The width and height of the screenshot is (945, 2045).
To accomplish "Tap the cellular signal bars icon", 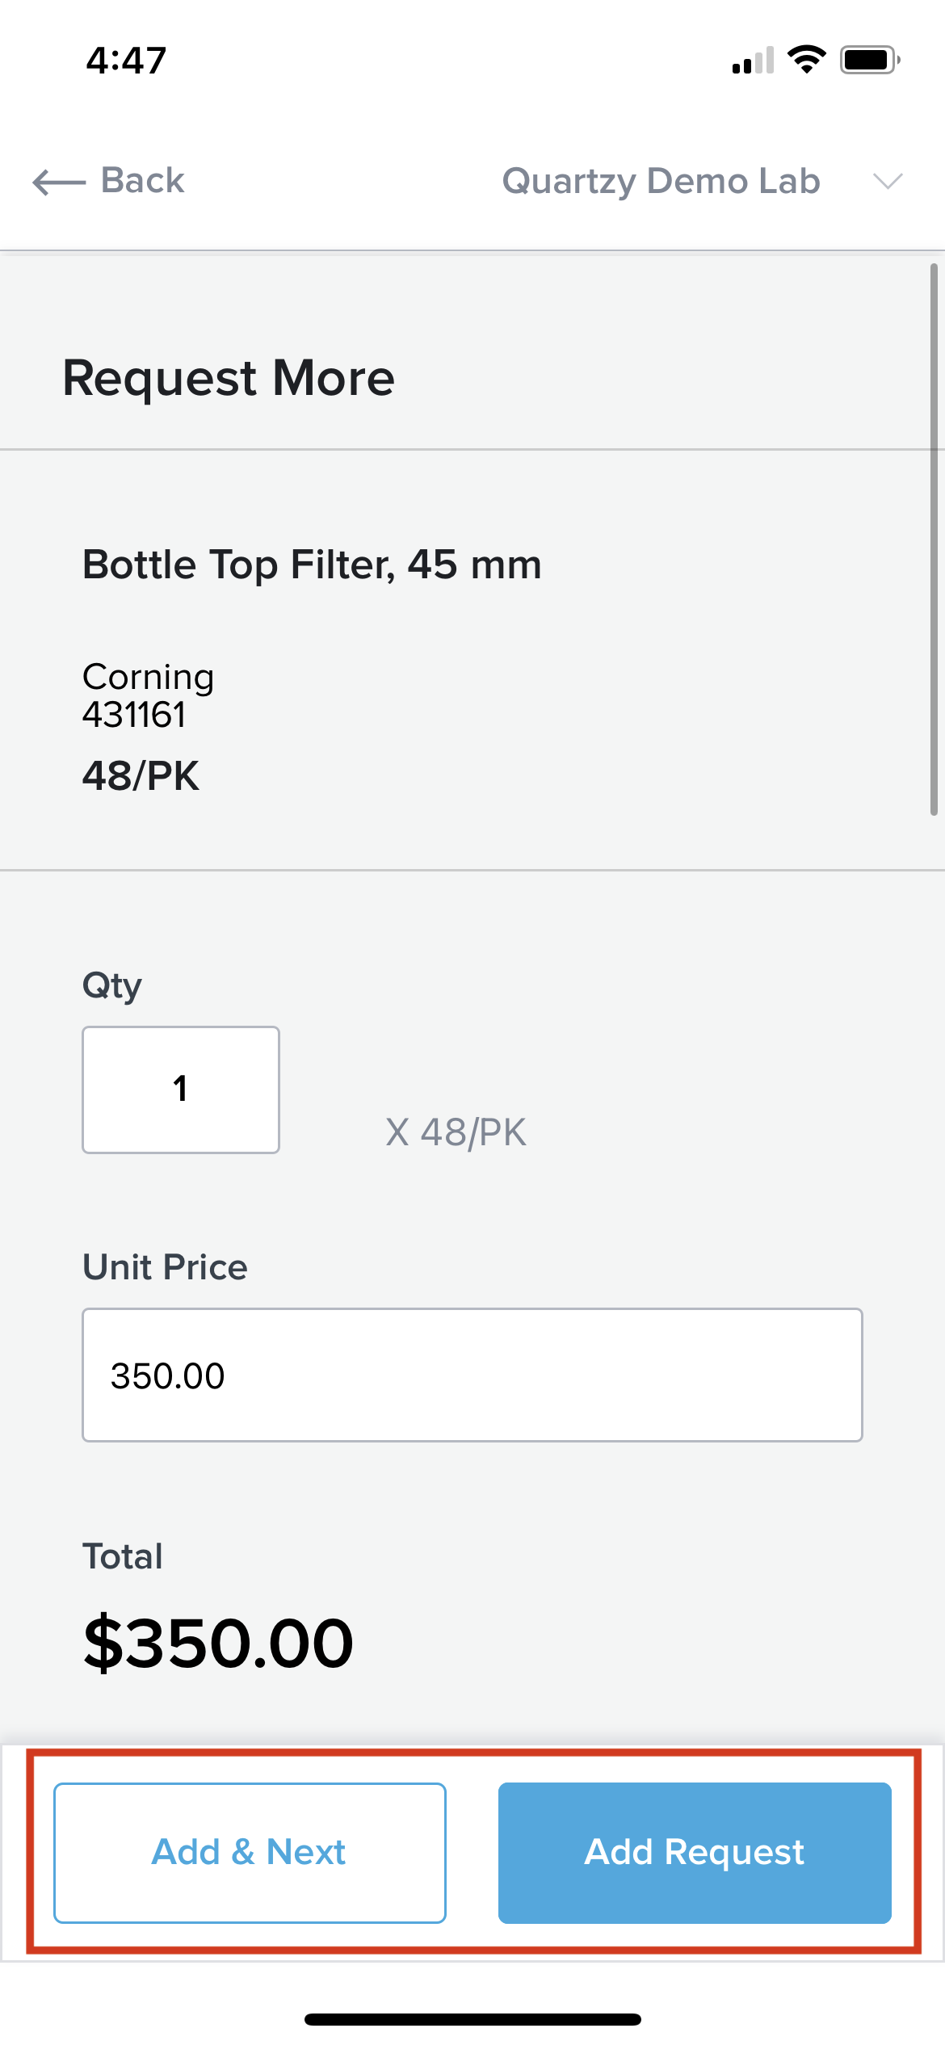I will [x=753, y=61].
